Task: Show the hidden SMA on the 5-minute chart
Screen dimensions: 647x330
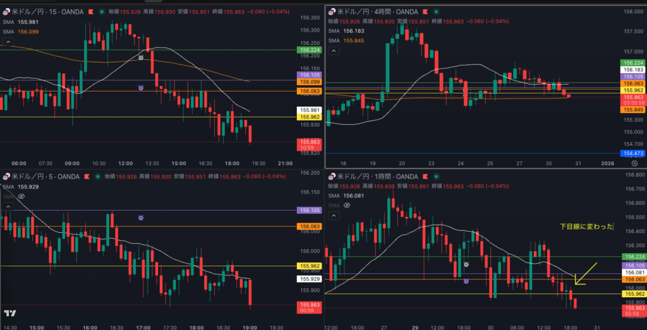Action: tap(21, 196)
